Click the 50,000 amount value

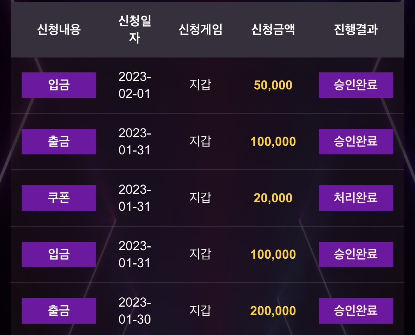tap(273, 85)
